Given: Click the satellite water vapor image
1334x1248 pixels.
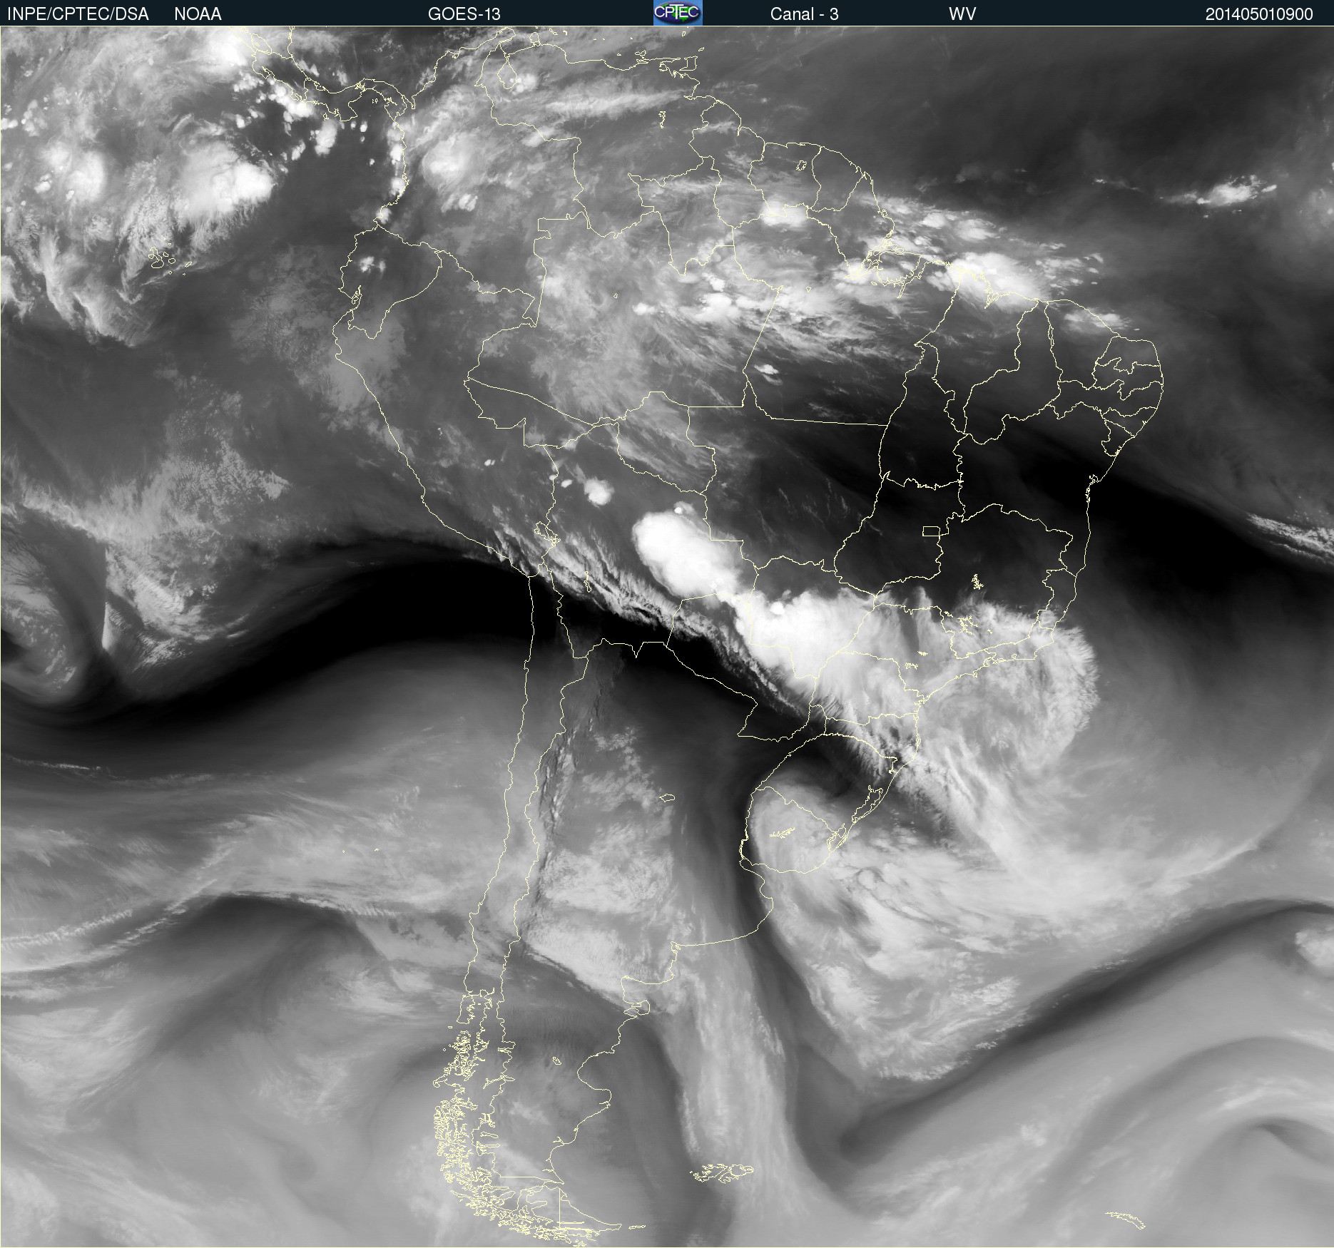Looking at the screenshot, I should pyautogui.click(x=667, y=637).
